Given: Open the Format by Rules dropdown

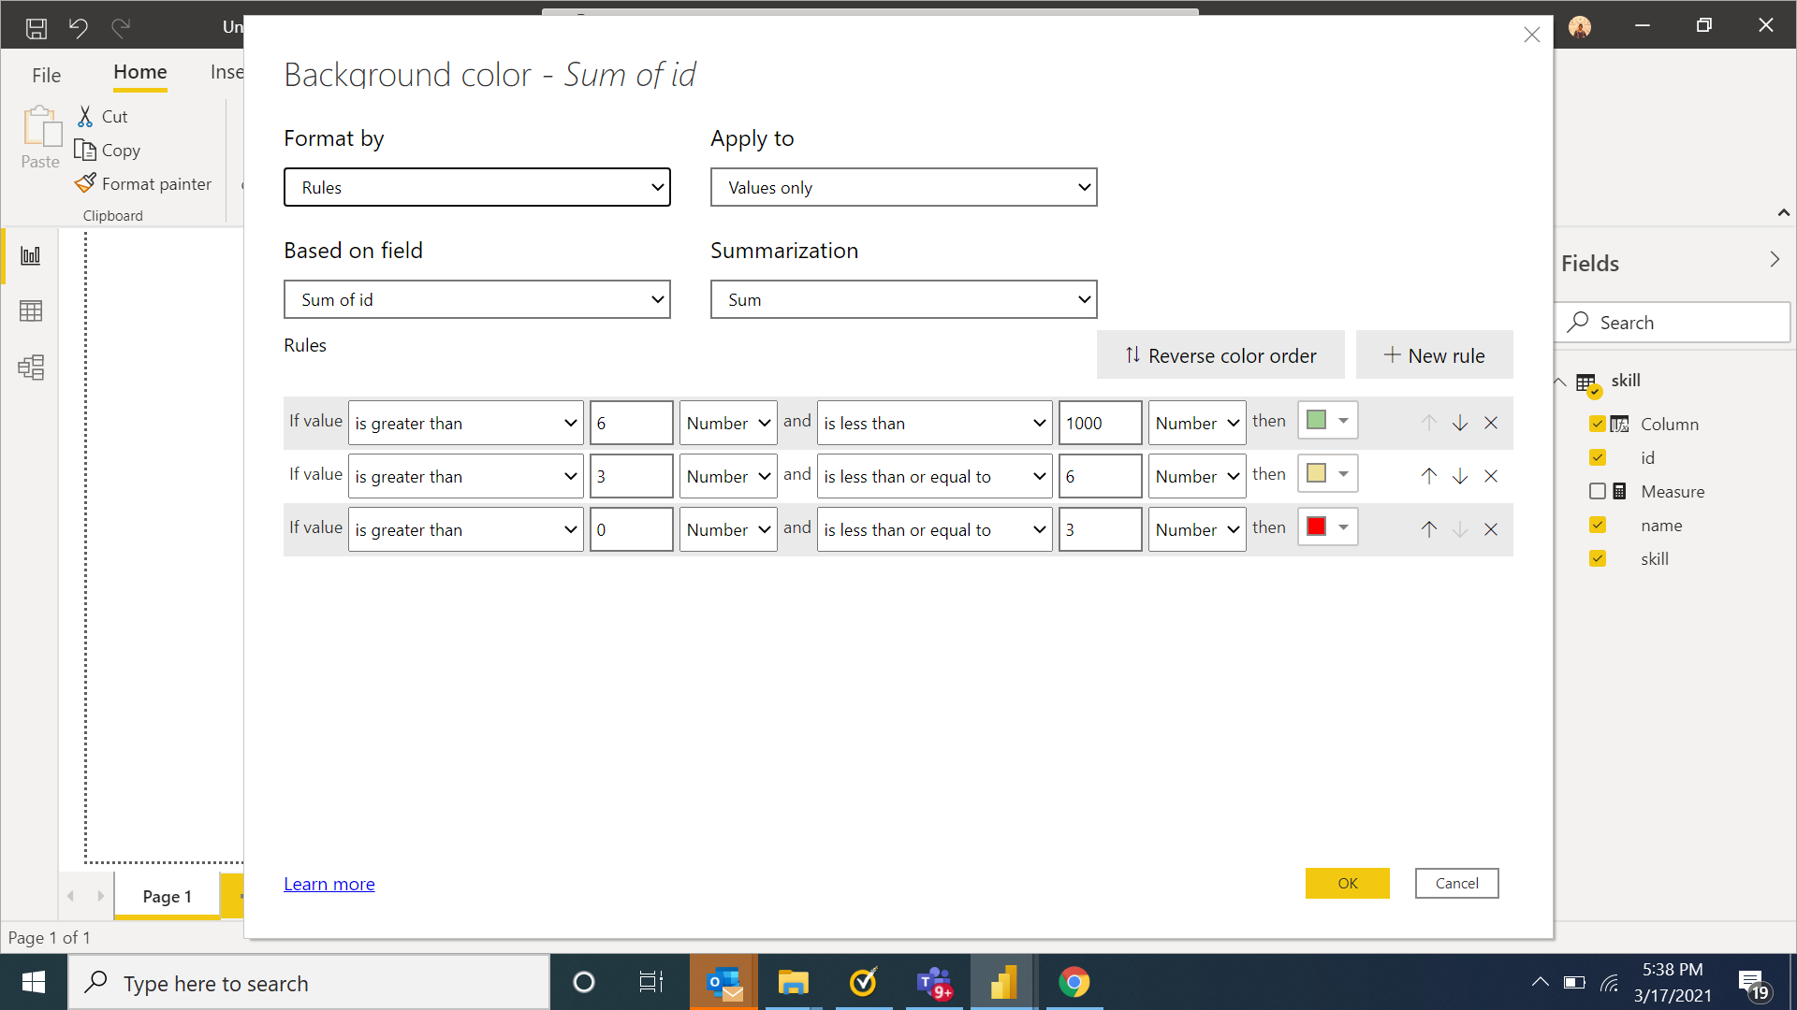Looking at the screenshot, I should pyautogui.click(x=477, y=187).
